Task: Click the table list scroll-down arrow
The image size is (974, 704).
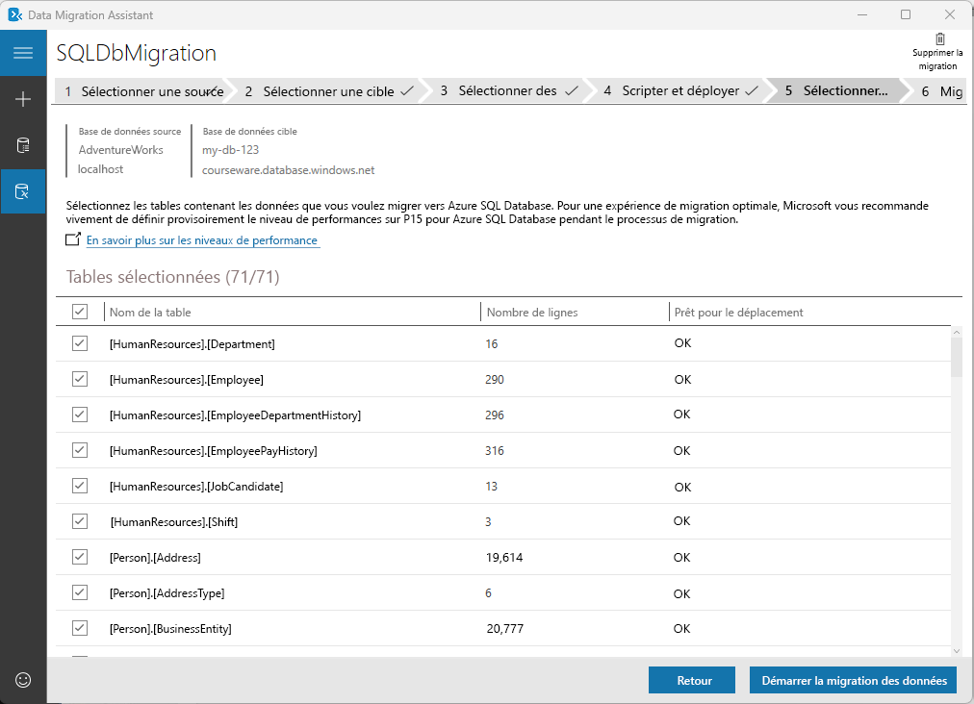Action: (957, 650)
